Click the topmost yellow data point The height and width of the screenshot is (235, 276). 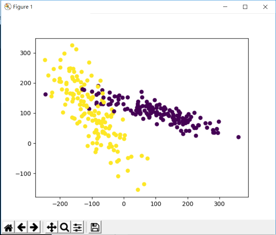(x=72, y=45)
